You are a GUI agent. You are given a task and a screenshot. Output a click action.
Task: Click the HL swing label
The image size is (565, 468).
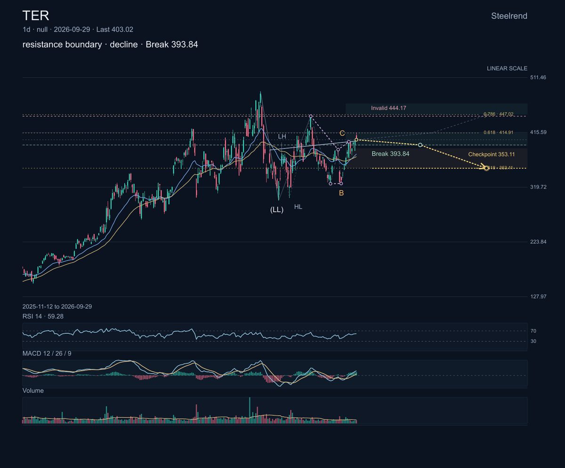[x=298, y=206]
